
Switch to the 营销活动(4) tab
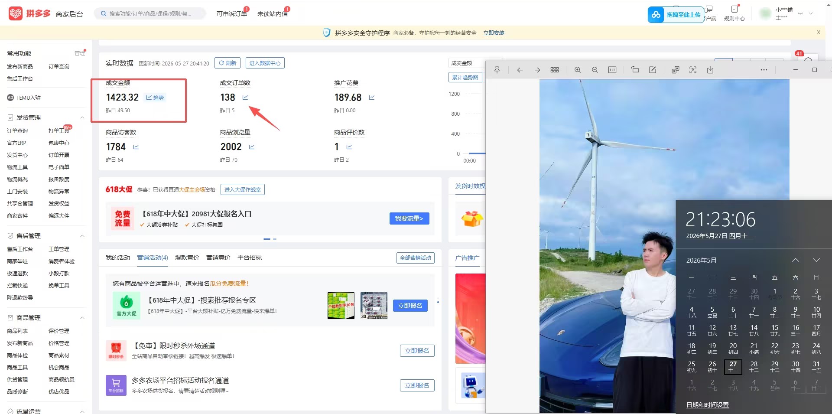(153, 258)
